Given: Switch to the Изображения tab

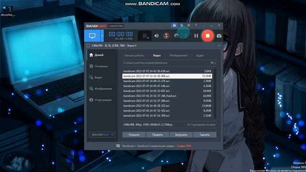Looking at the screenshot, I should coord(178,55).
